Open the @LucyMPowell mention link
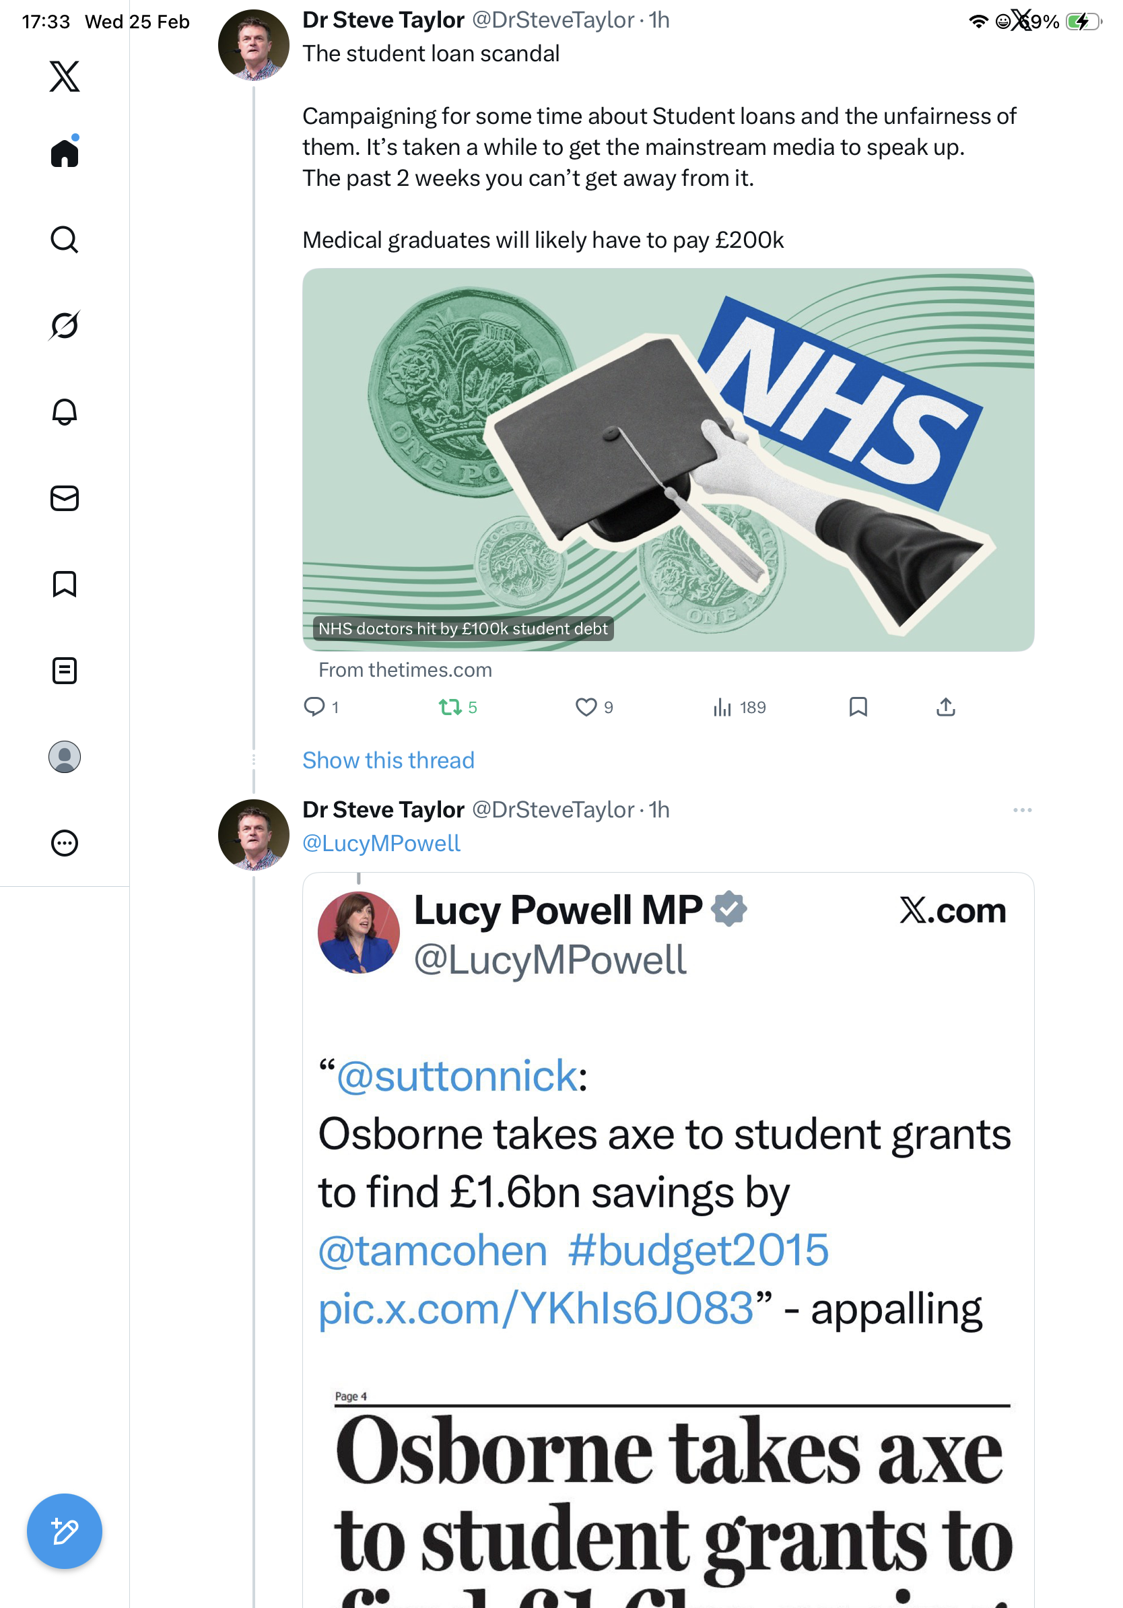This screenshot has height=1608, width=1123. [382, 843]
